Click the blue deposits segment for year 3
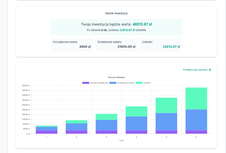Screen dimensions: 226x153 click(107, 125)
